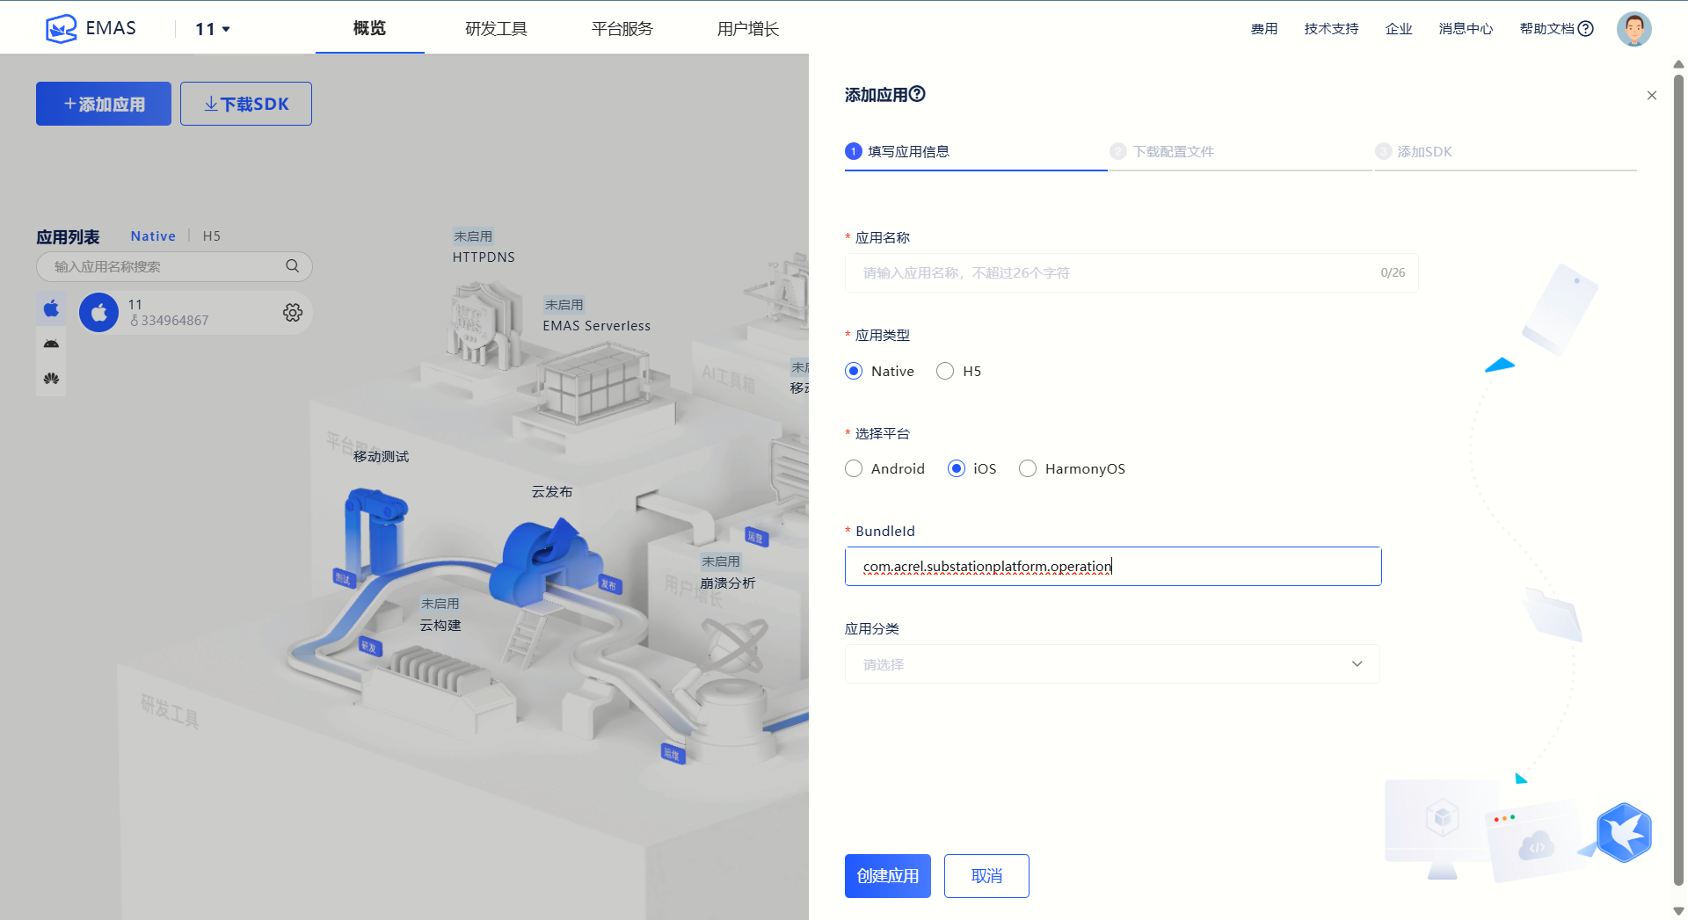Open 帮助文档 help link
The height and width of the screenshot is (920, 1688).
[1556, 29]
